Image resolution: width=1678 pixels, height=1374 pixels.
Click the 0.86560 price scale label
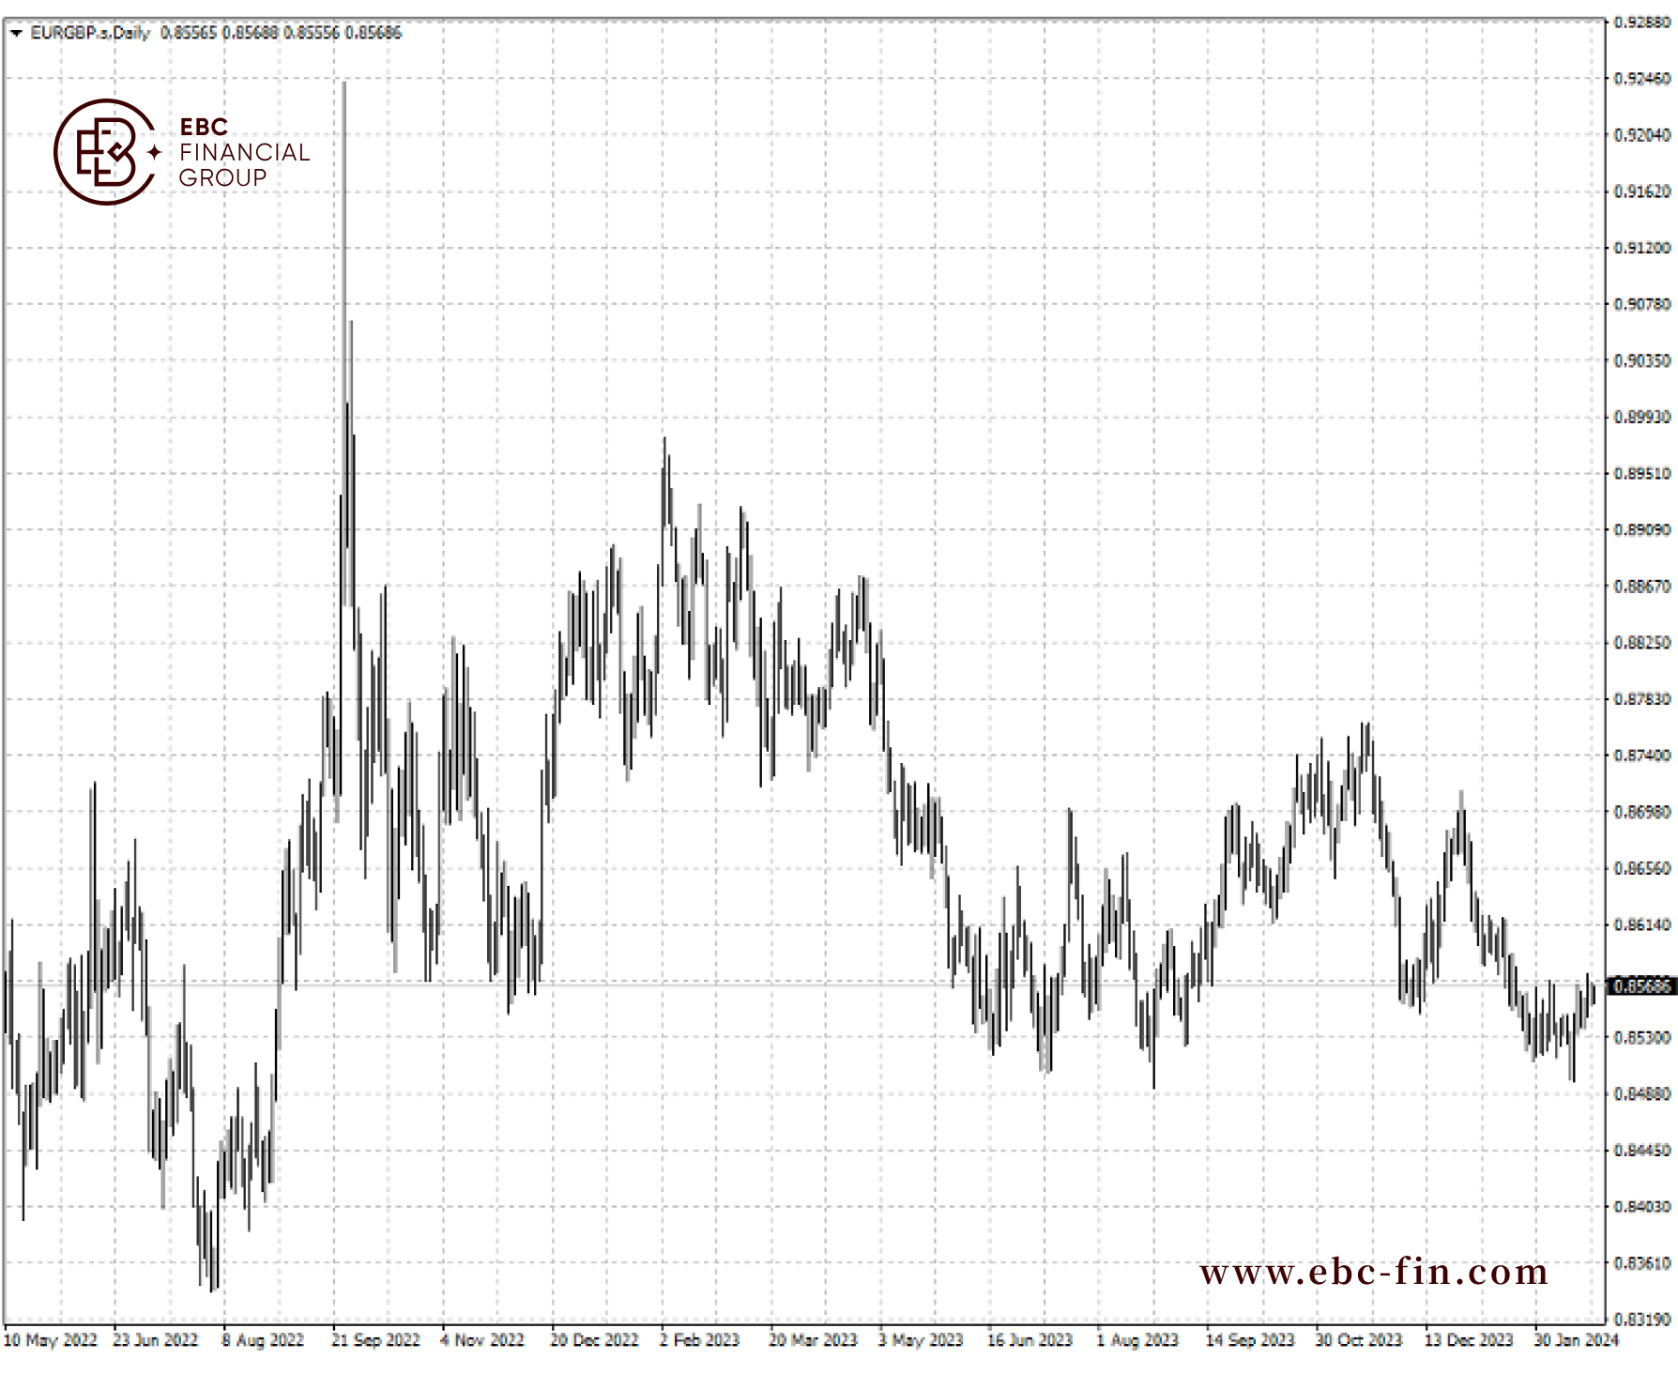click(1642, 868)
